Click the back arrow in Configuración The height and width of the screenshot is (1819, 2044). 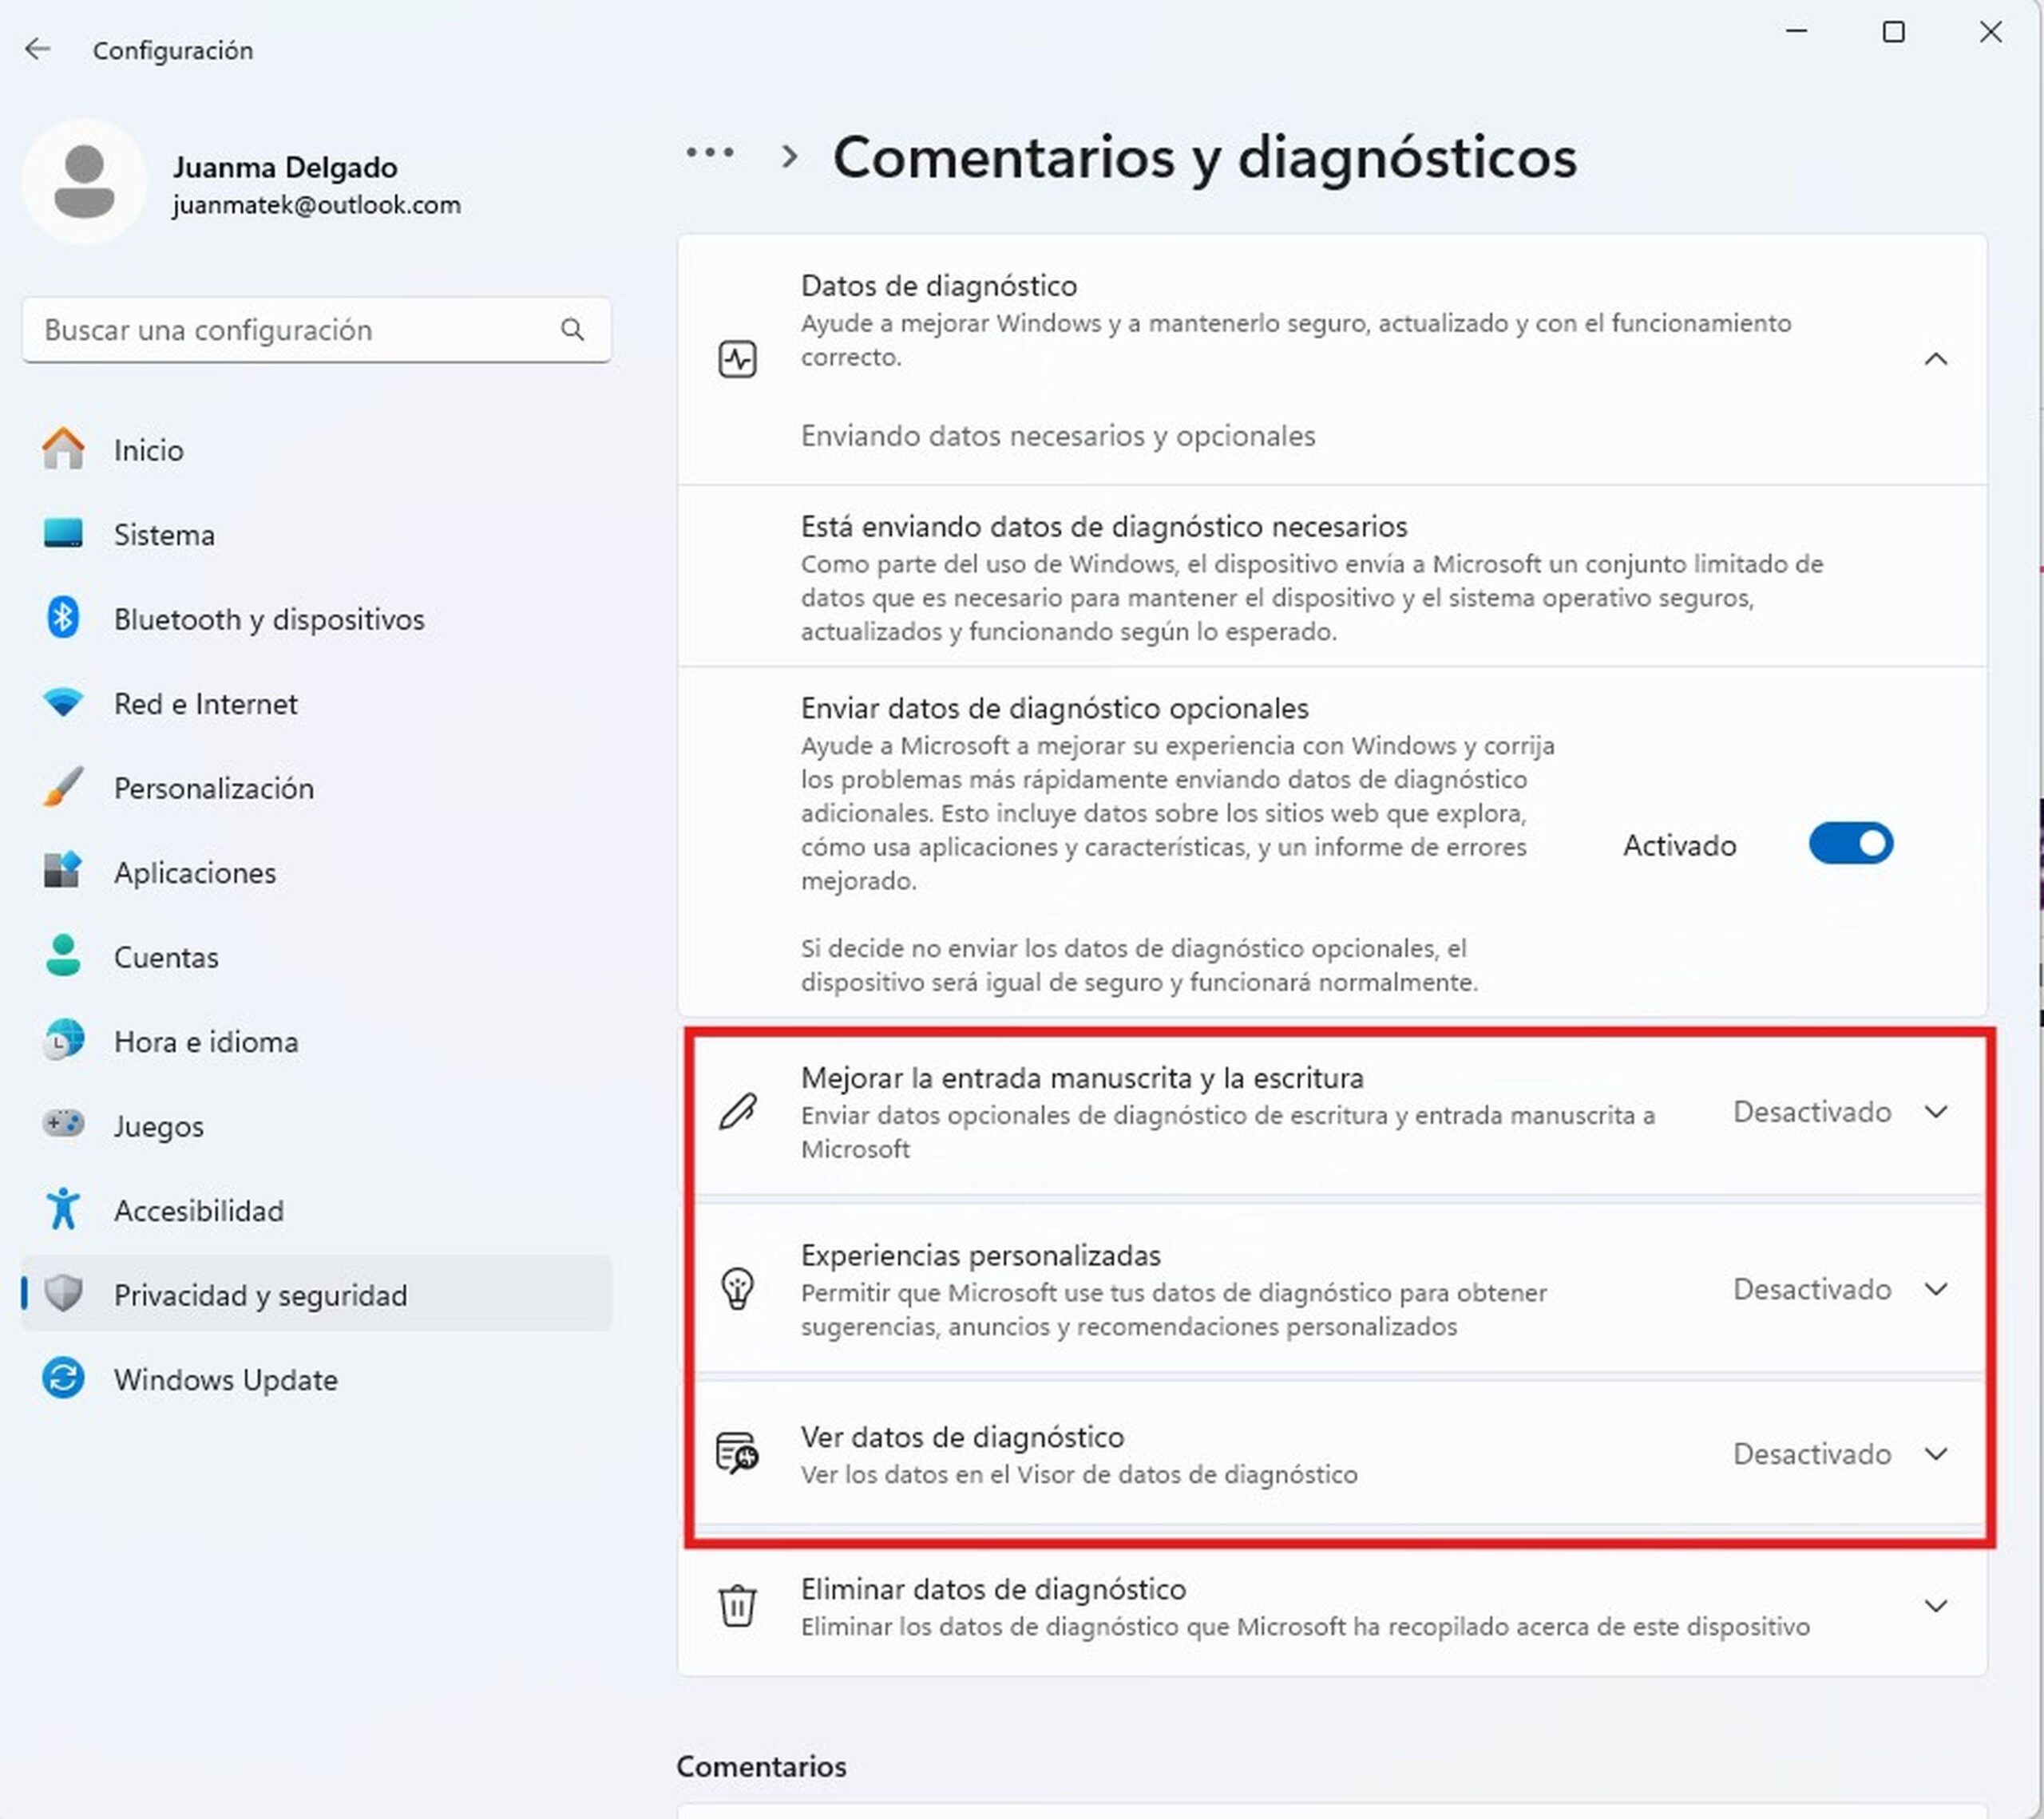37,49
